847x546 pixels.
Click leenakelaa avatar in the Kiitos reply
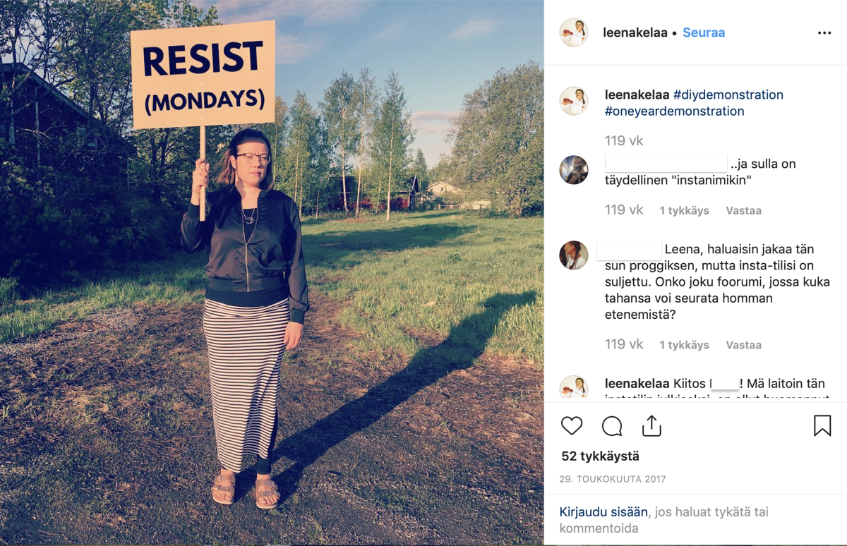coord(574,389)
